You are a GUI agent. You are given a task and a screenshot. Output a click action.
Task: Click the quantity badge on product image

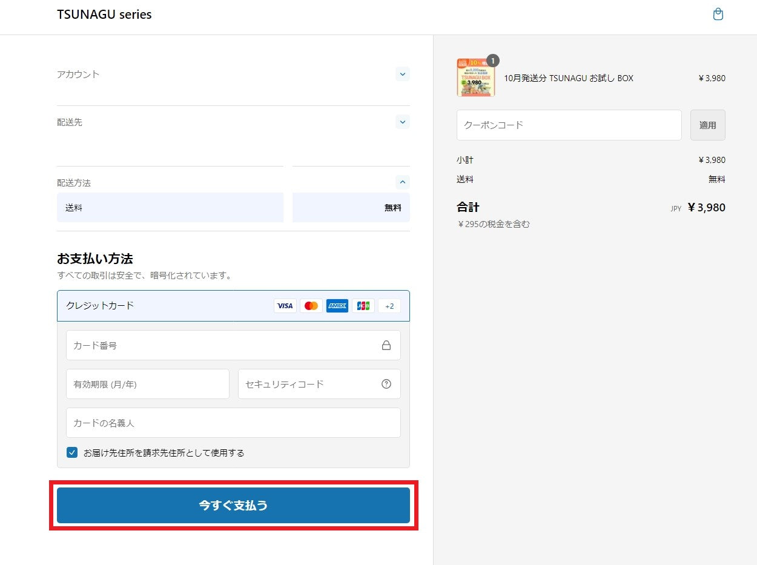coord(493,61)
